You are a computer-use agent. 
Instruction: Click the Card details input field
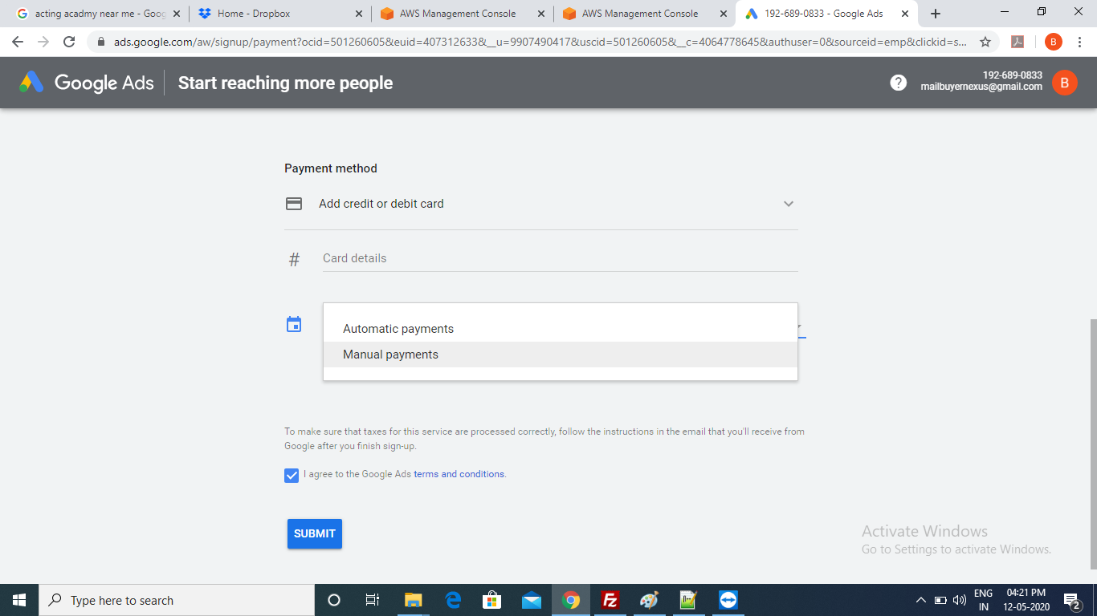tap(560, 258)
